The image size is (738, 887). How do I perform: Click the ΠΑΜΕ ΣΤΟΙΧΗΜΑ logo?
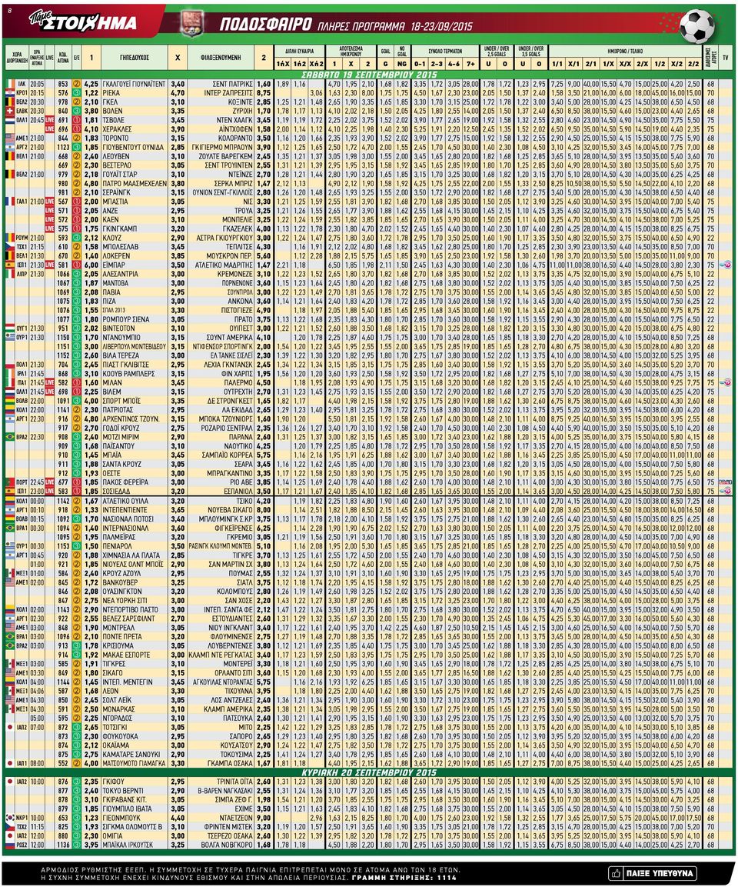pyautogui.click(x=82, y=22)
